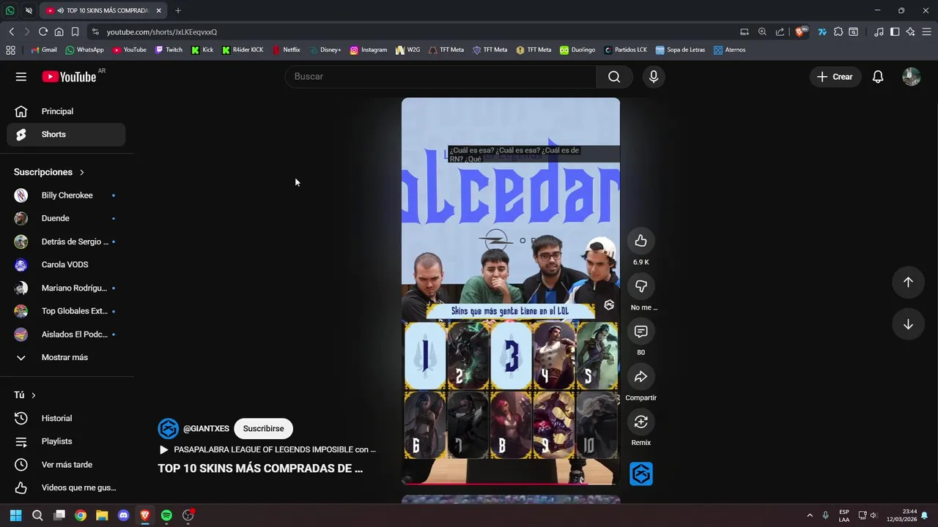Open Aislados El Podc... channel
Screen dimensions: 938x527
(66, 334)
